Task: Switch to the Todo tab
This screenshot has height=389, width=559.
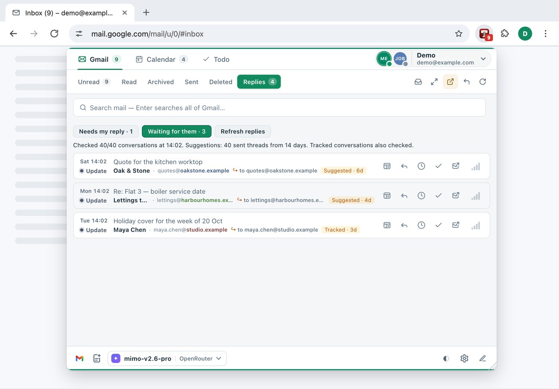Action: [x=216, y=59]
